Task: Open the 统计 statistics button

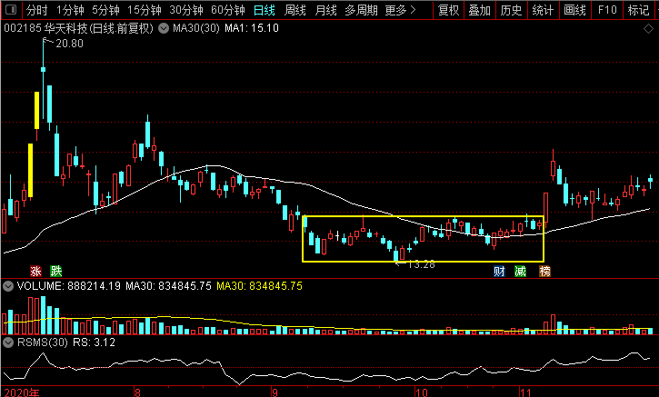Action: (x=543, y=10)
